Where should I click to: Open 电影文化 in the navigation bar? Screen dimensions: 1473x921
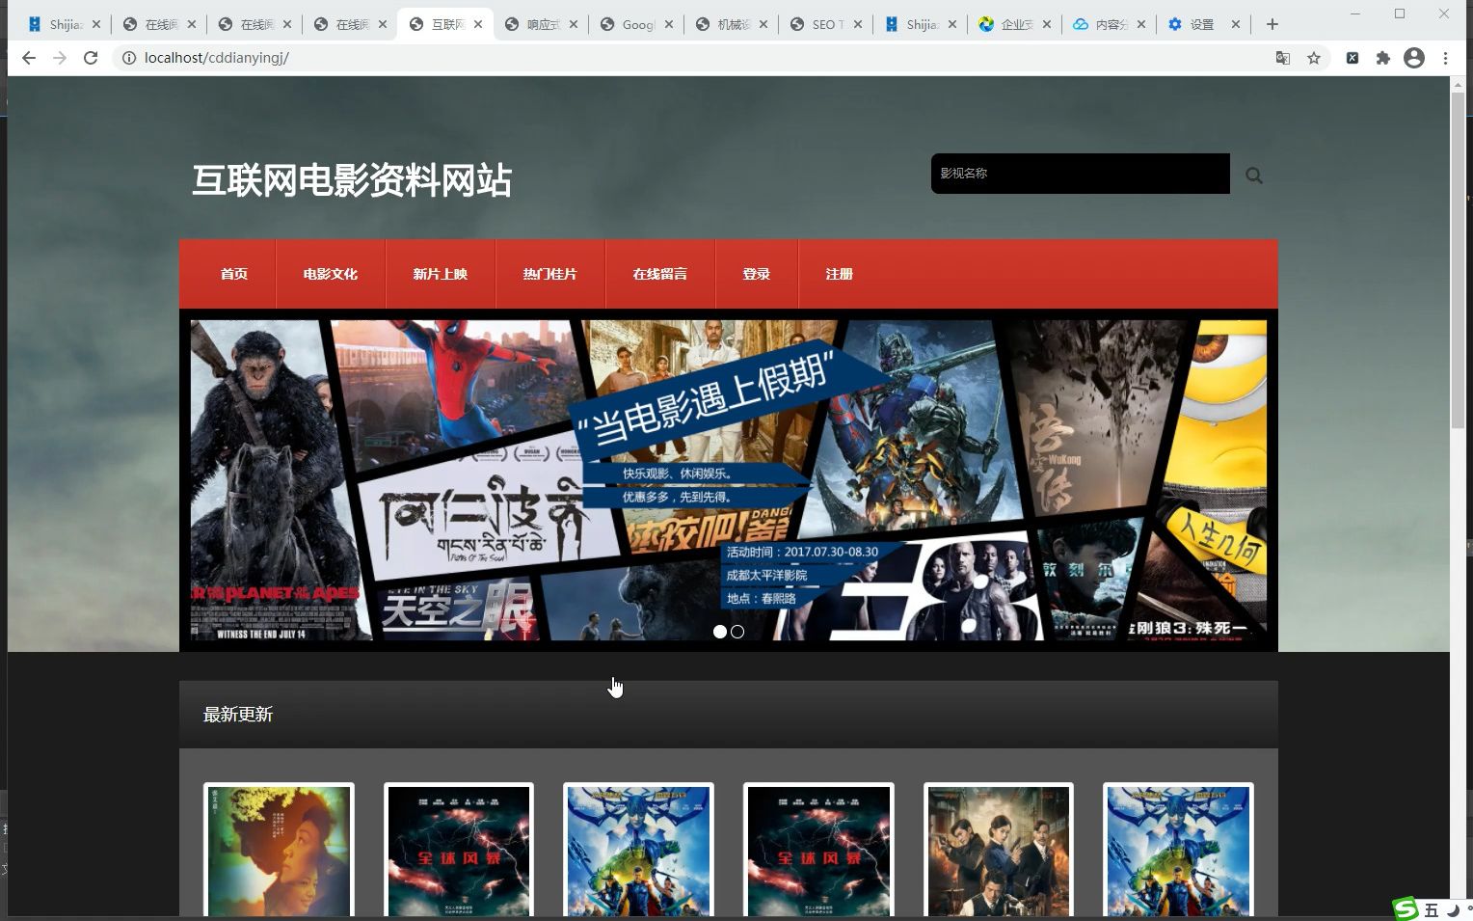[331, 274]
